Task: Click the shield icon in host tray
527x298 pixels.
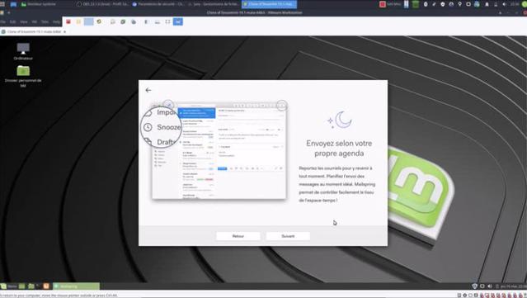Action: tap(443, 4)
